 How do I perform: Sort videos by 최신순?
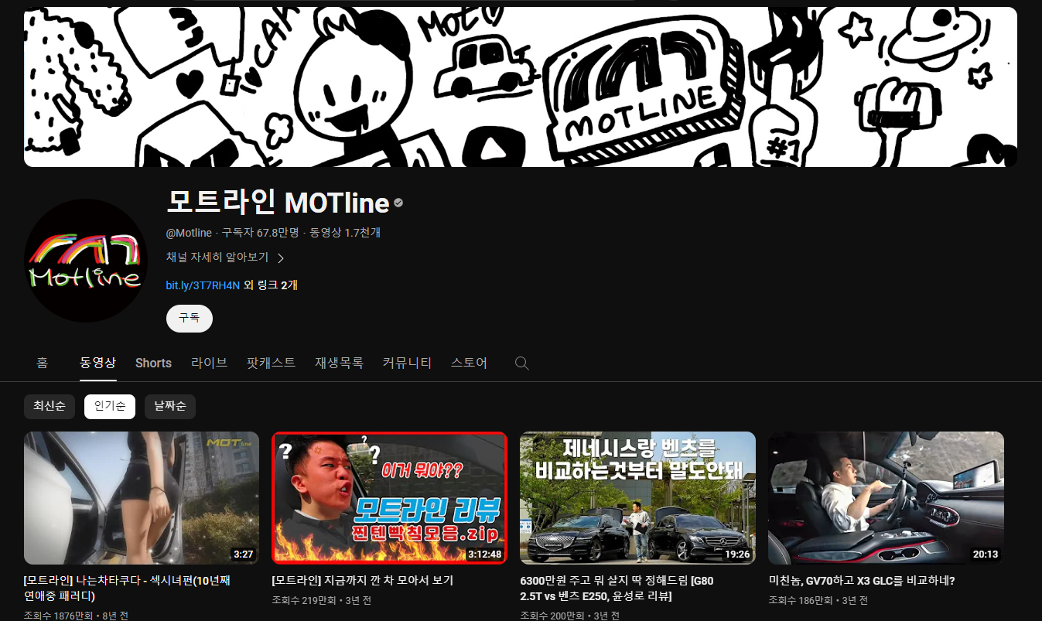[50, 407]
